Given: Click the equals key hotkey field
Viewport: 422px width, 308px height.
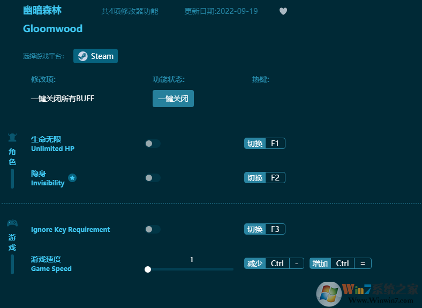Looking at the screenshot, I should (363, 264).
